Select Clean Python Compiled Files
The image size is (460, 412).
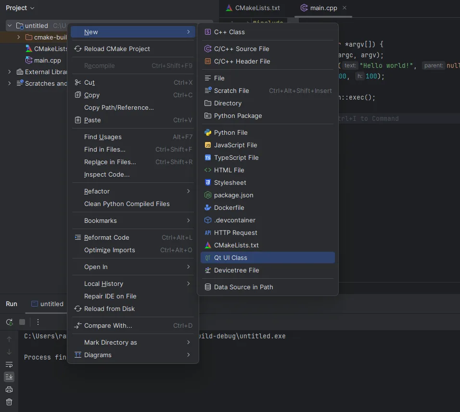[133, 204]
